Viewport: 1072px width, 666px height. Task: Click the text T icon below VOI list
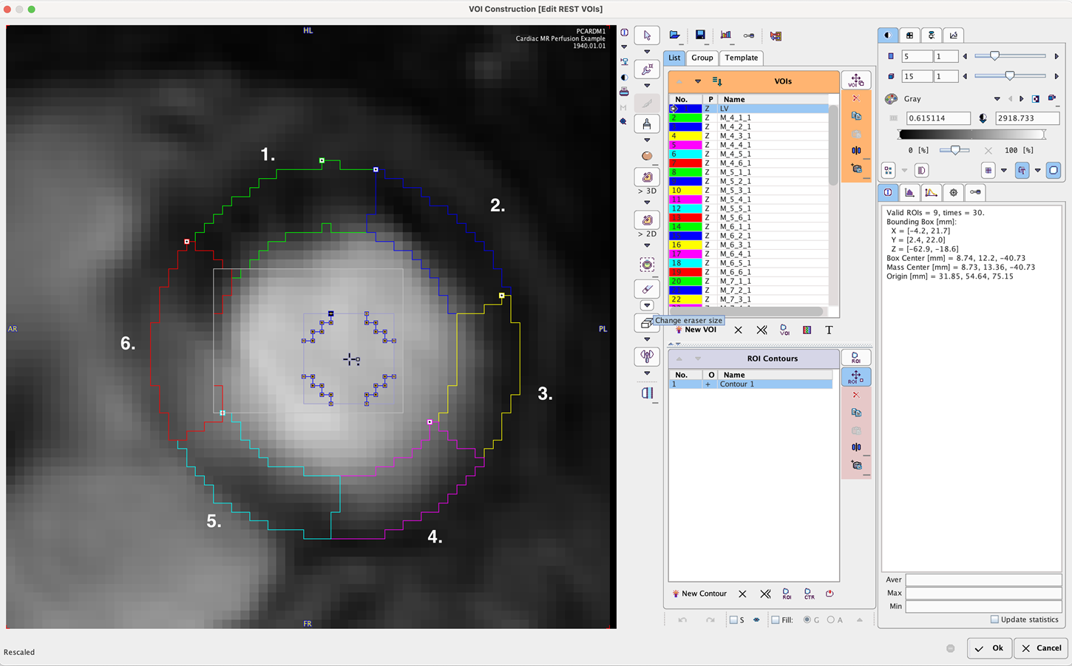829,330
